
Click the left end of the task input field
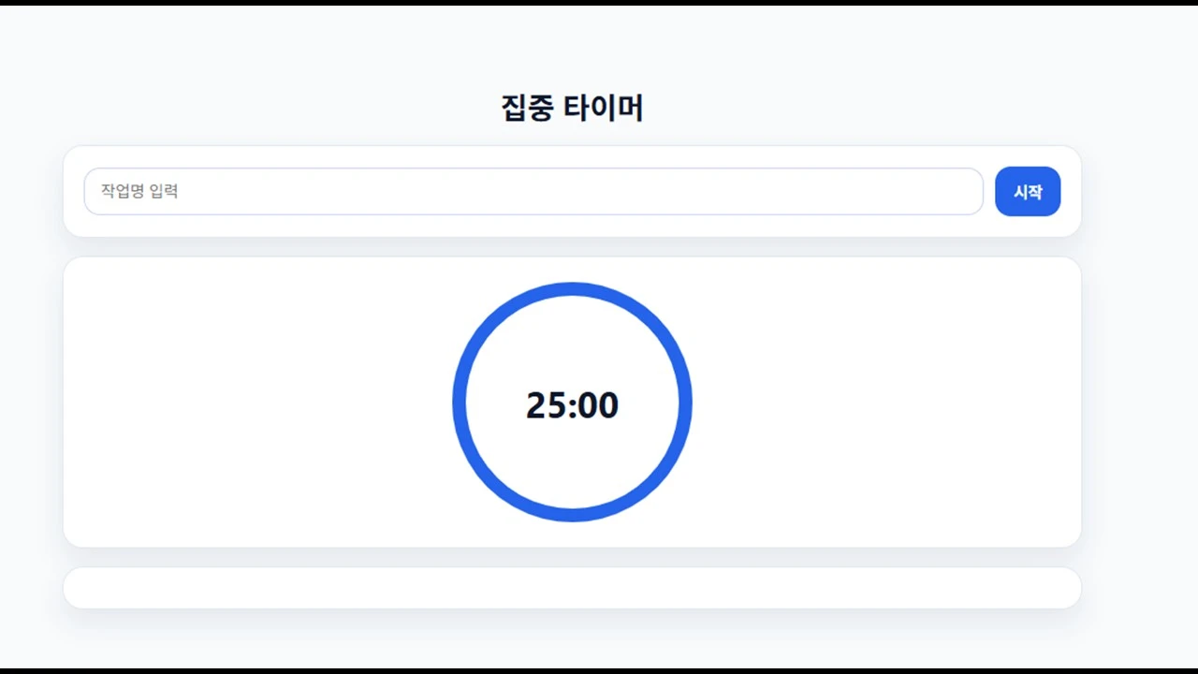tap(103, 191)
